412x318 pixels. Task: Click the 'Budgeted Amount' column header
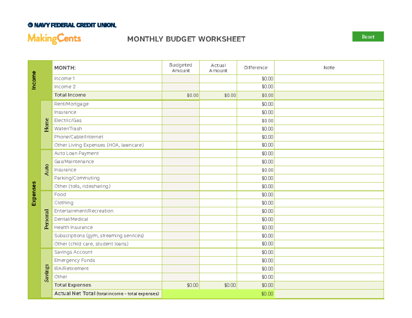coord(181,68)
